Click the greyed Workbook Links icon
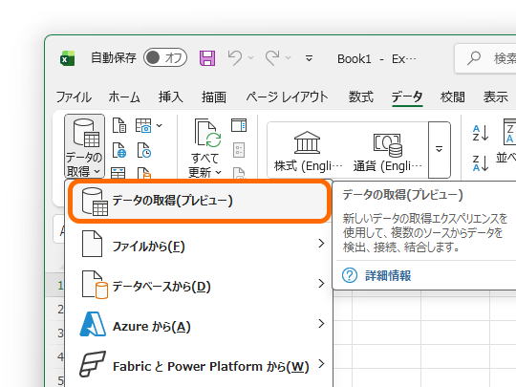 click(x=239, y=173)
